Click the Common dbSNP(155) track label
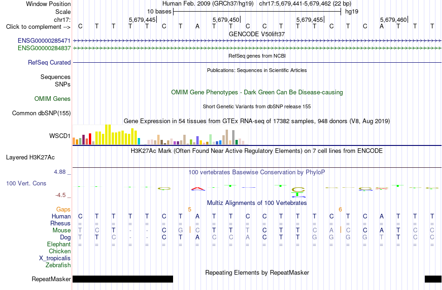 (x=41, y=113)
